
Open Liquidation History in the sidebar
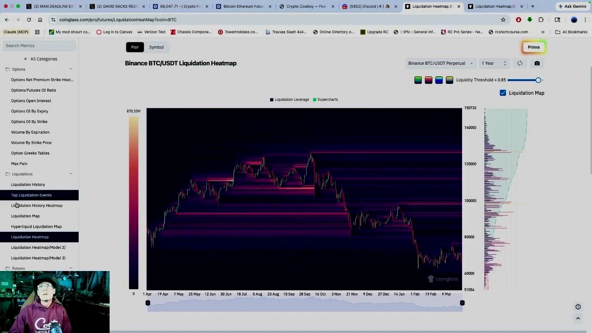[x=28, y=185]
